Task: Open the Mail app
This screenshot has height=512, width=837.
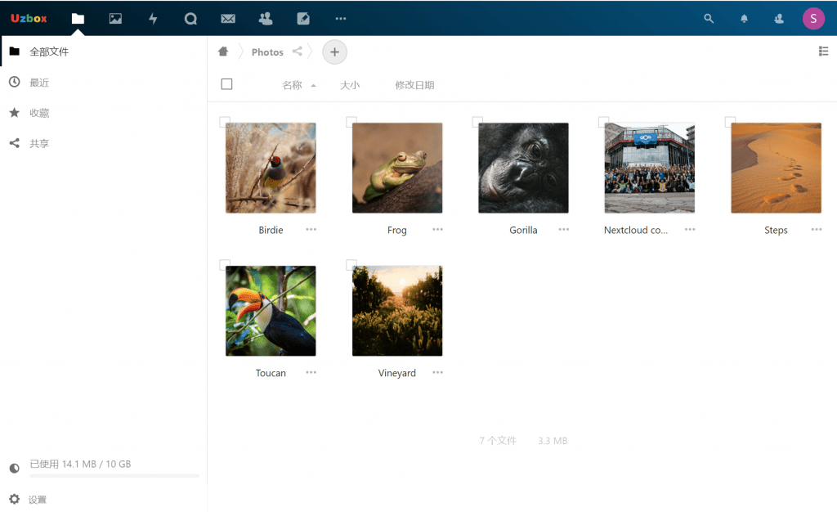Action: 227,18
